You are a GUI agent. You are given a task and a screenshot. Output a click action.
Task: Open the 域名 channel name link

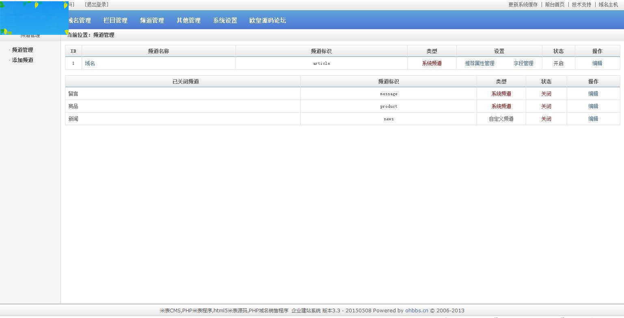coord(91,63)
